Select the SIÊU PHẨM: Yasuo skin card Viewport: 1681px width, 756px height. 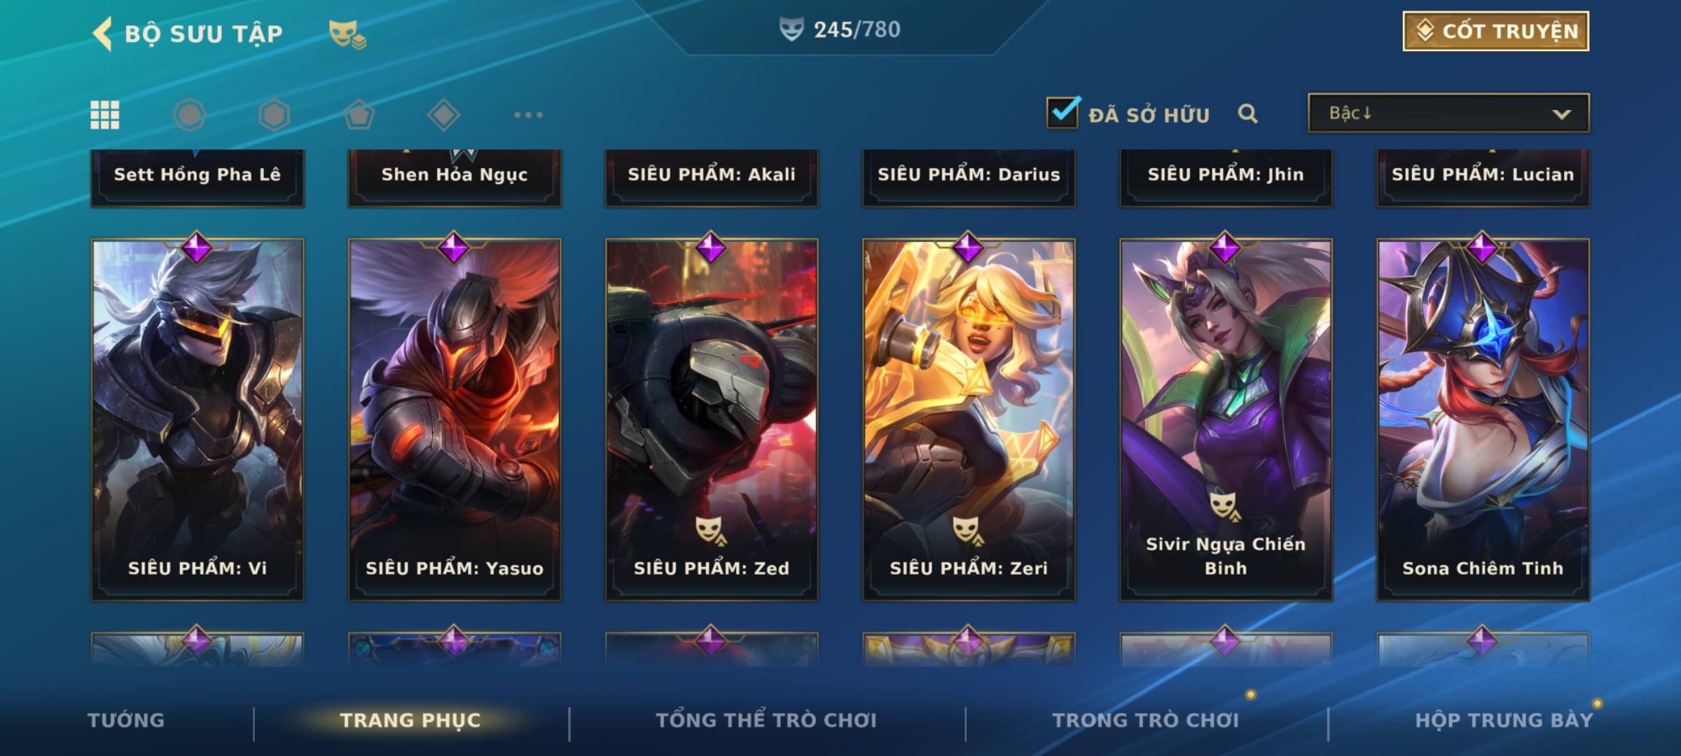[455, 419]
